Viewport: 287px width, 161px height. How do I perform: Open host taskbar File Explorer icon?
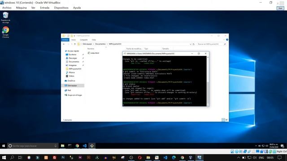pos(148,157)
